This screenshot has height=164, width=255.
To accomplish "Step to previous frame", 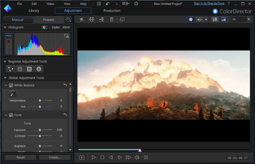I will 111,157.
